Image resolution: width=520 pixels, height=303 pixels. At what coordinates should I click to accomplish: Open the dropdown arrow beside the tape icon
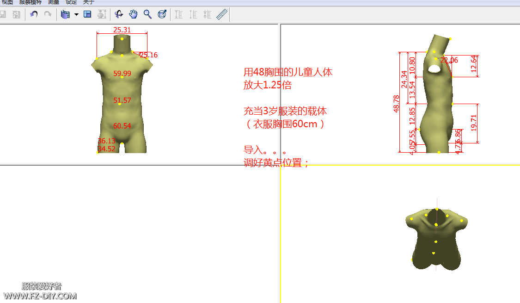click(x=76, y=14)
